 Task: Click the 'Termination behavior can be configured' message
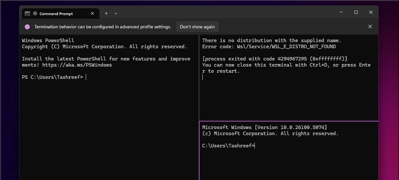103,27
